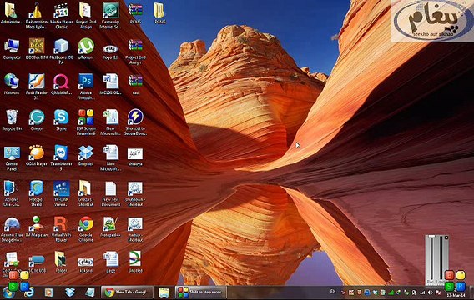Select the Acronis One-Click shortcut
Image resolution: width=474 pixels, height=300 pixels.
pyautogui.click(x=12, y=193)
